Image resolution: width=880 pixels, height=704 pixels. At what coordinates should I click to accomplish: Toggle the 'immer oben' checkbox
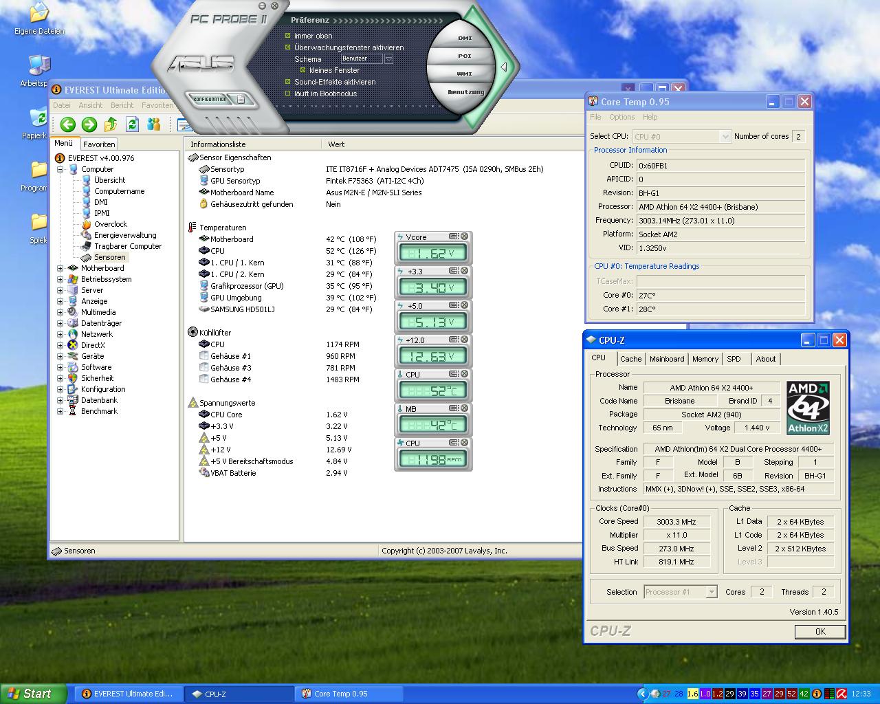pyautogui.click(x=288, y=36)
